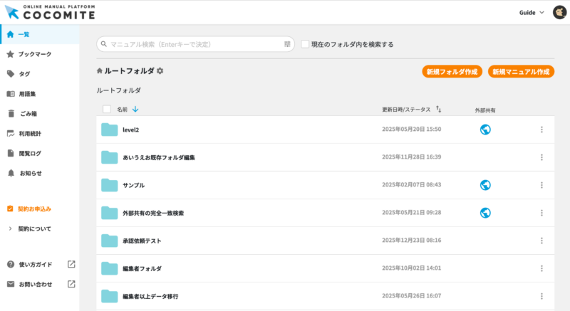
Task: Toggle the select-all checkbox in table header
Action: point(106,109)
